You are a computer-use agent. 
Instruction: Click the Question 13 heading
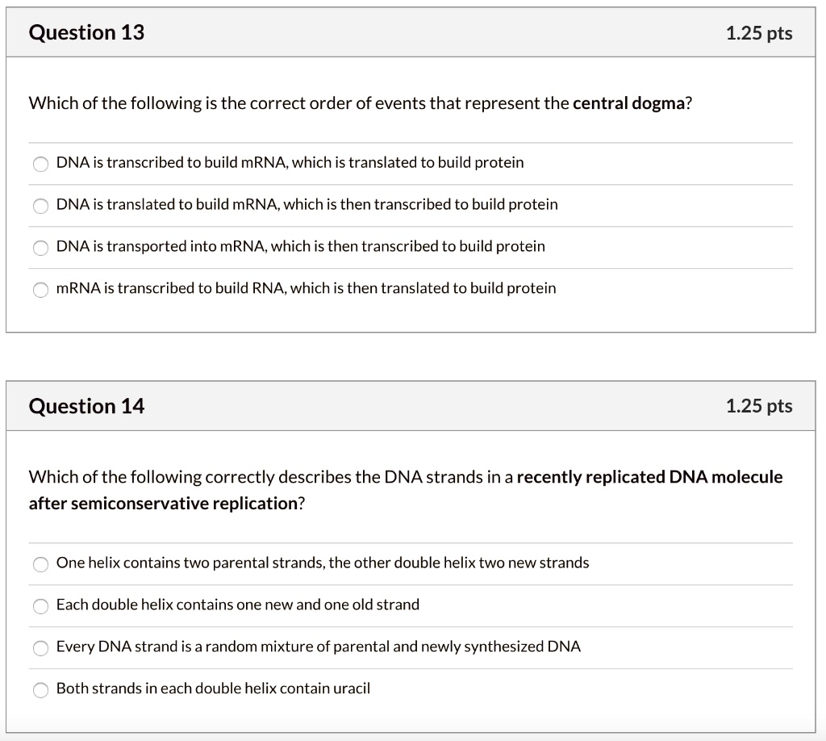(86, 32)
